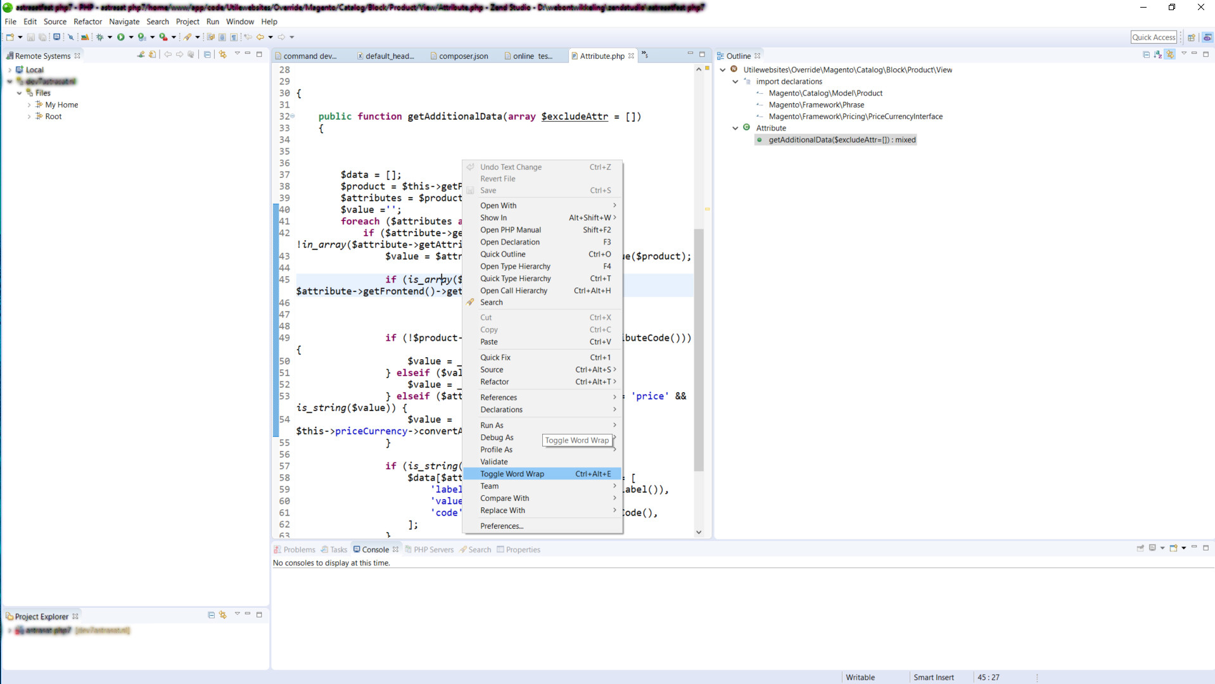Toggle alphabetical sort in Outline panel
This screenshot has width=1215, height=684.
click(x=1158, y=55)
